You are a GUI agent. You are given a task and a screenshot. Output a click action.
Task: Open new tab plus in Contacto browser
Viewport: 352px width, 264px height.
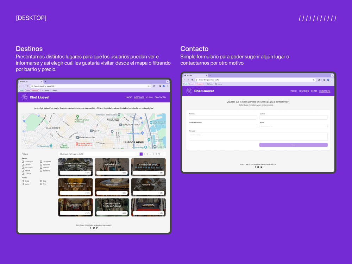[210, 75]
